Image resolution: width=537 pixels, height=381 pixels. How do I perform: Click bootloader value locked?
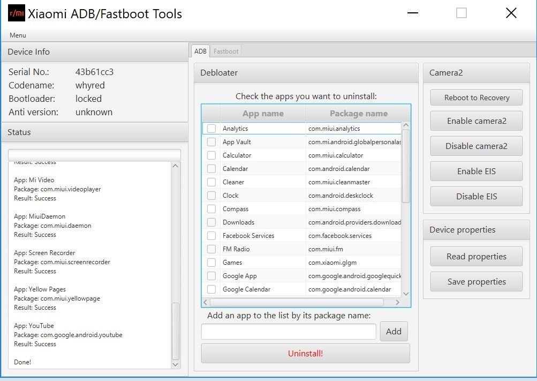[88, 99]
